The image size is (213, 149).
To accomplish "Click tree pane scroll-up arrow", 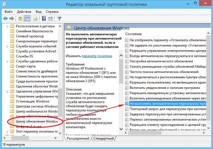I will [x=60, y=26].
